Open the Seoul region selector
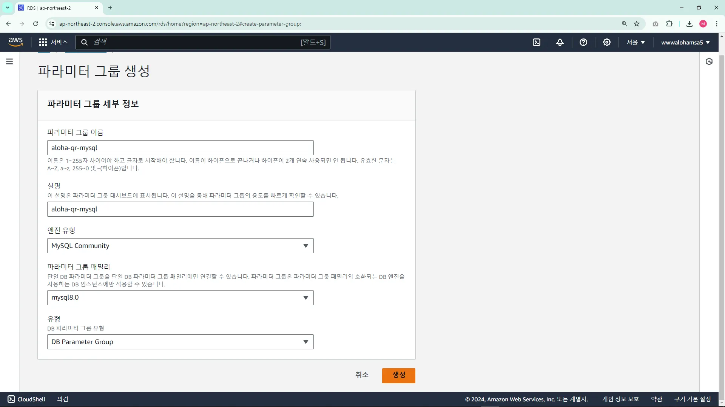Image resolution: width=725 pixels, height=407 pixels. click(x=636, y=42)
